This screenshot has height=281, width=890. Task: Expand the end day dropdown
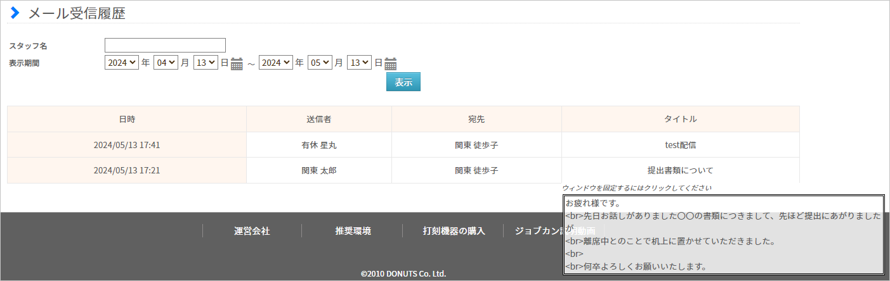(359, 63)
